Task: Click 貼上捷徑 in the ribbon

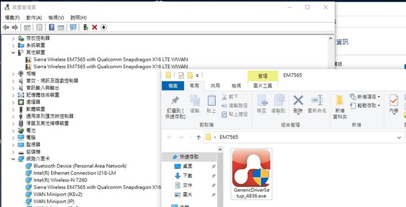Action: (x=235, y=114)
